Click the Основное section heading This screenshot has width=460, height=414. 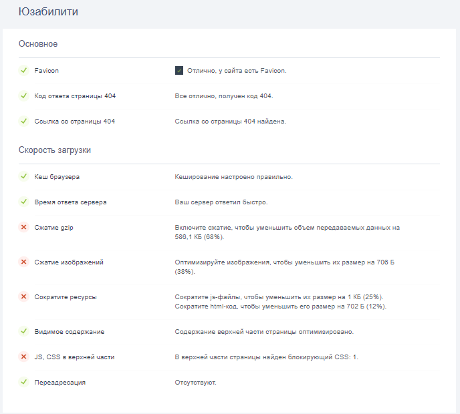coord(38,44)
